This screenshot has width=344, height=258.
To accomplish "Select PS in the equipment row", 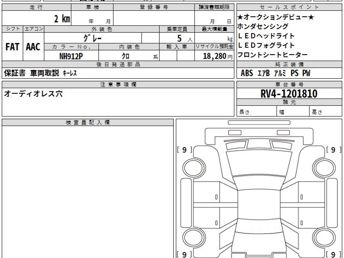I will pos(295,73).
